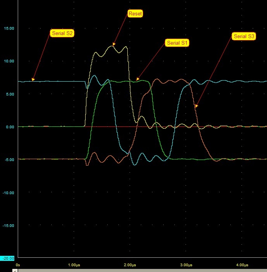Click the 0.00 vertical axis label
This screenshot has height=272, width=267.
[x=9, y=127]
